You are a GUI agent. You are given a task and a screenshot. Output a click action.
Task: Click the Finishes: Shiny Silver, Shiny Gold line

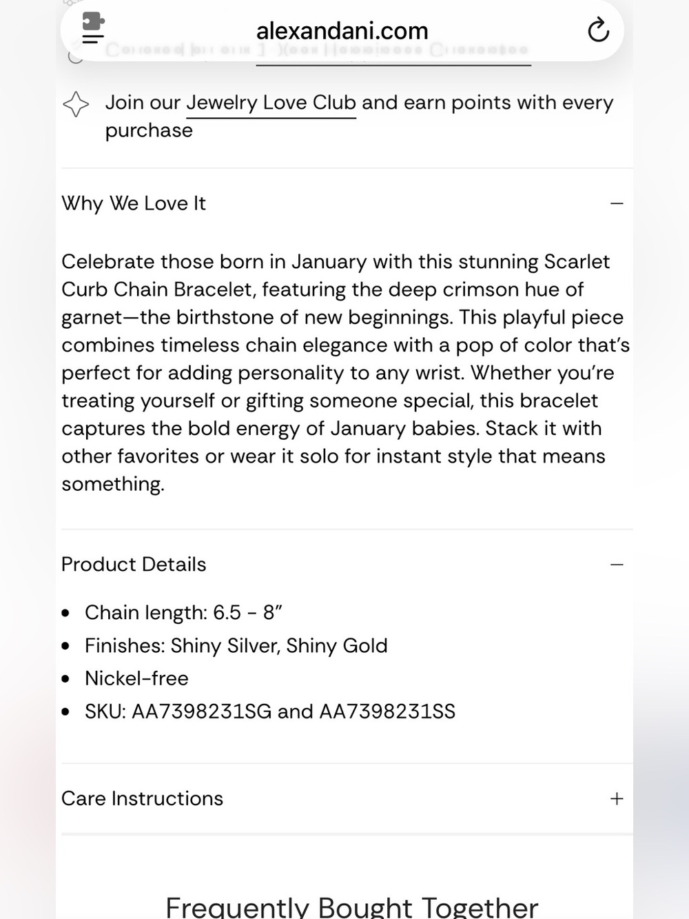click(x=236, y=645)
